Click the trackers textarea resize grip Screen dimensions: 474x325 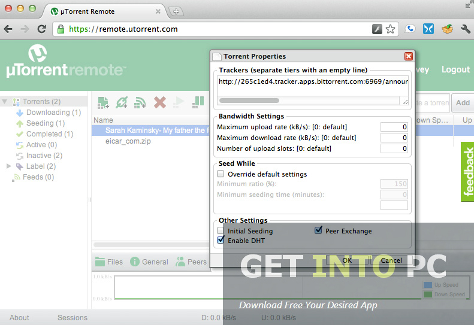point(405,102)
